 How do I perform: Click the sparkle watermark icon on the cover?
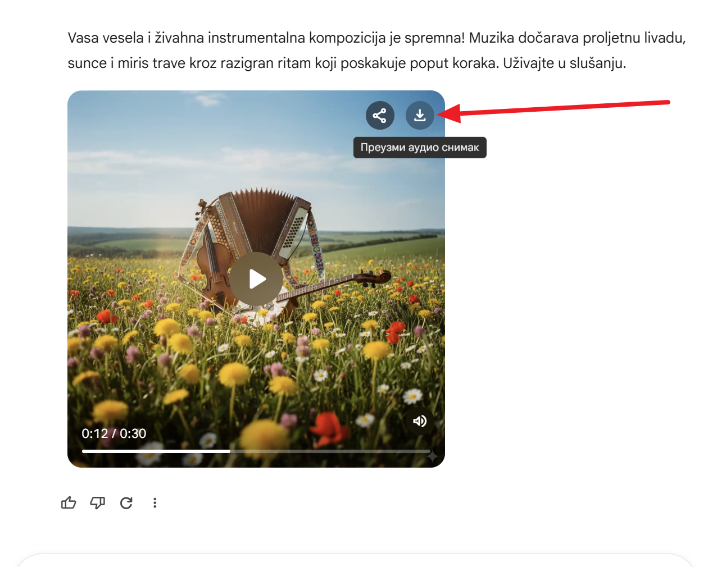coord(432,457)
